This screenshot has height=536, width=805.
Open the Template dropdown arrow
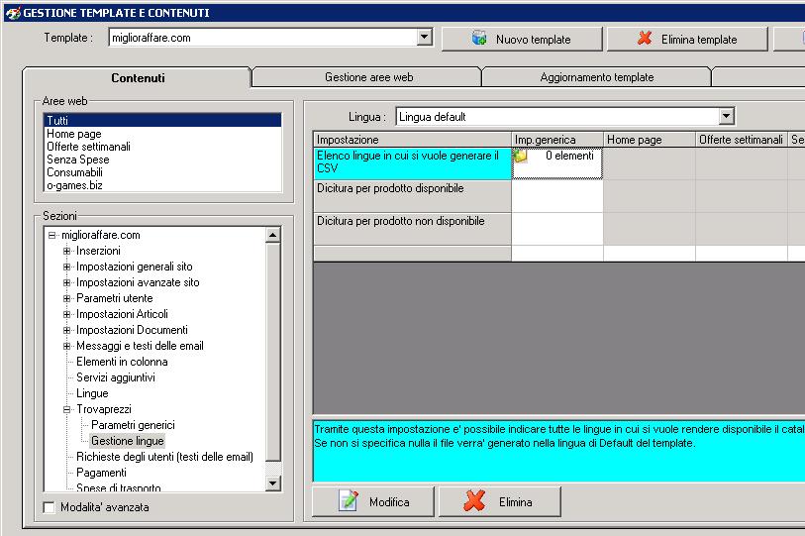click(x=424, y=37)
